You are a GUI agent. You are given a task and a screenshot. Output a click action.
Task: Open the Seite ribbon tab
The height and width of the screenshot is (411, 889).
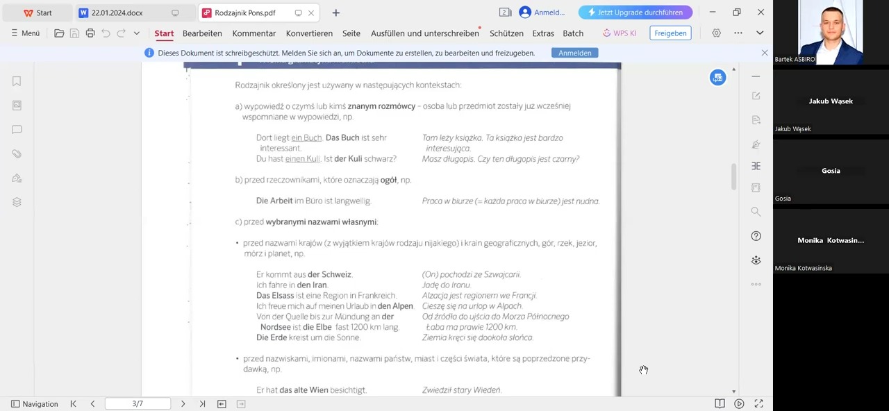pos(351,33)
